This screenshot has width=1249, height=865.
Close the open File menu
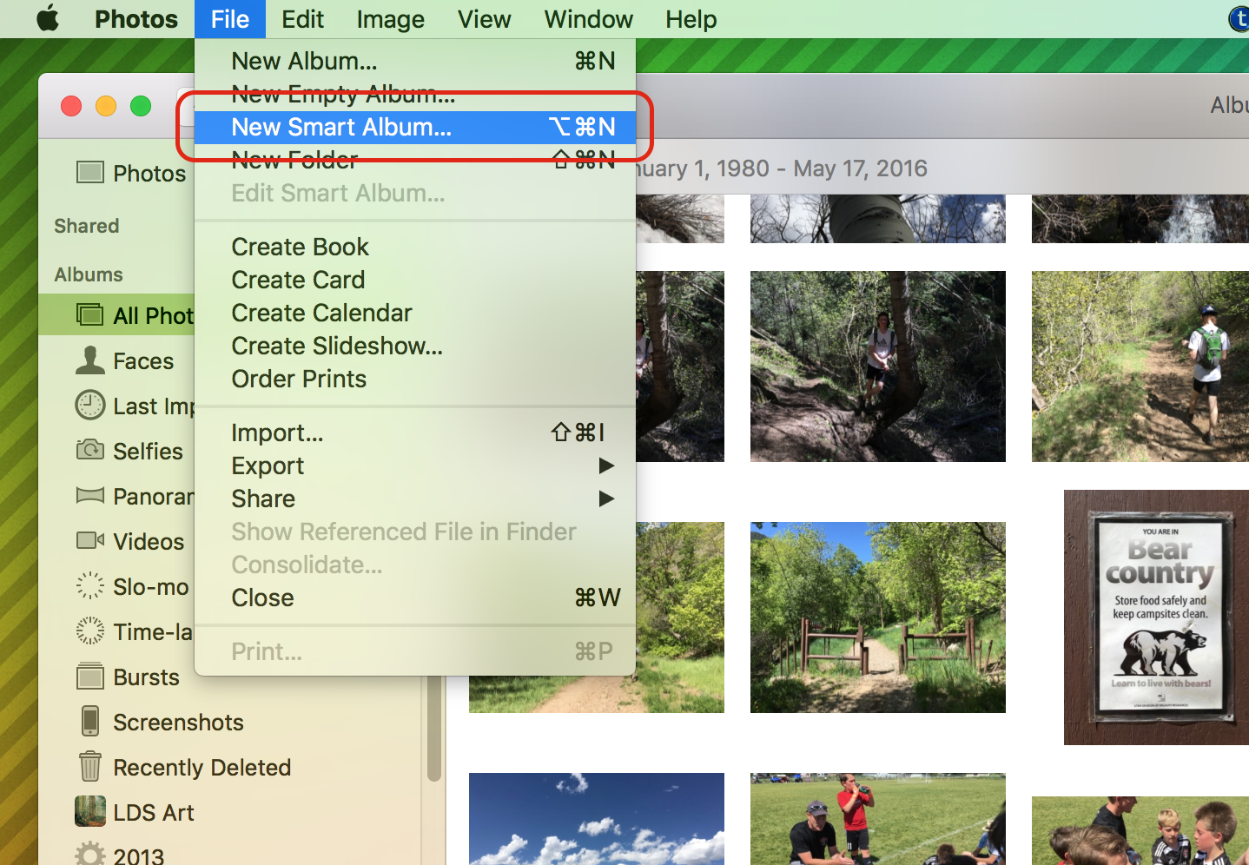click(229, 19)
